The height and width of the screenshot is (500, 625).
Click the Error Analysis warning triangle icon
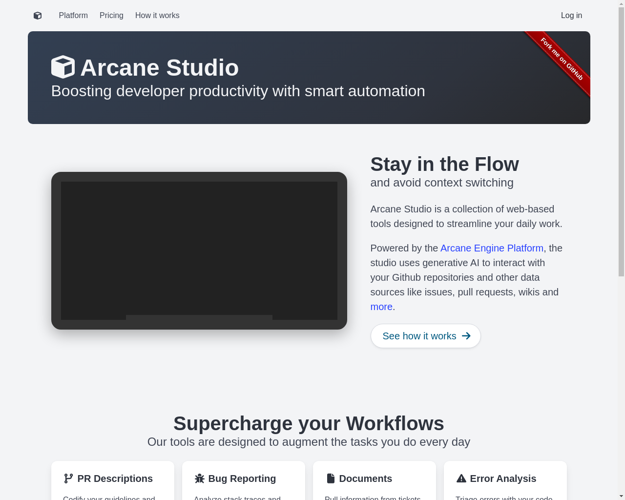tap(461, 479)
